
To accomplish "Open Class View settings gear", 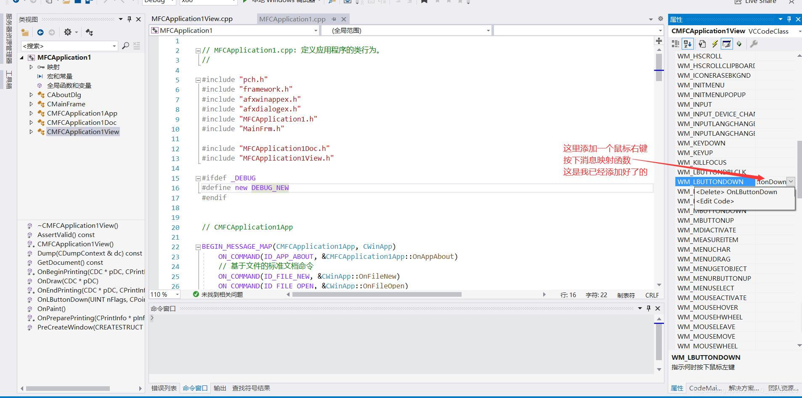I will point(68,32).
